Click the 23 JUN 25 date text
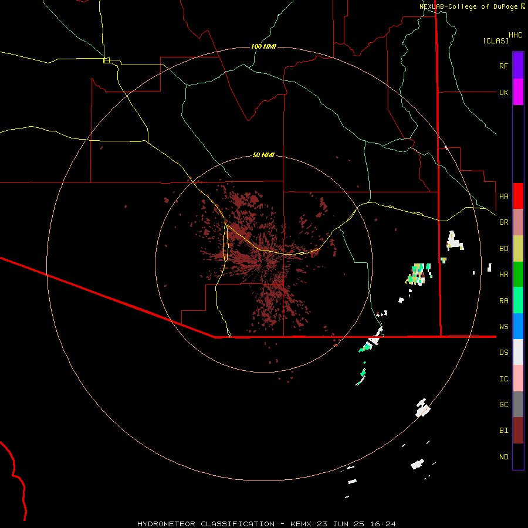This screenshot has height=528, width=528. (341, 524)
